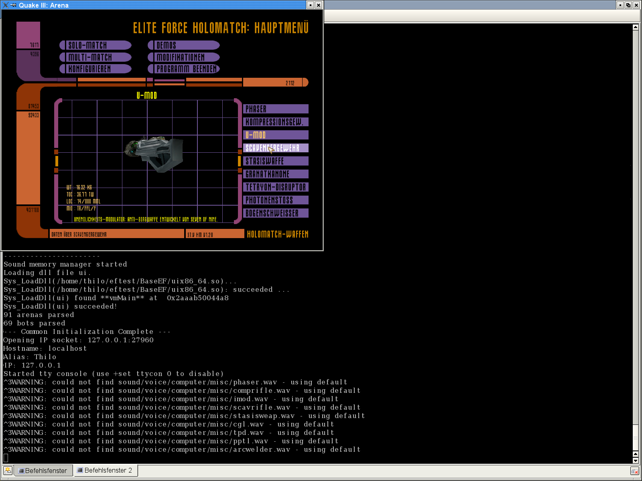
Task: Open the Konfigurieren settings menu
Action: click(95, 69)
